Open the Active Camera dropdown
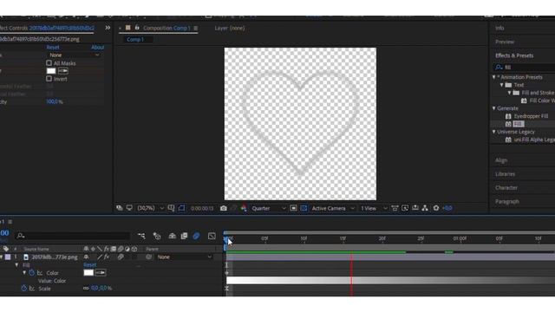 click(332, 208)
